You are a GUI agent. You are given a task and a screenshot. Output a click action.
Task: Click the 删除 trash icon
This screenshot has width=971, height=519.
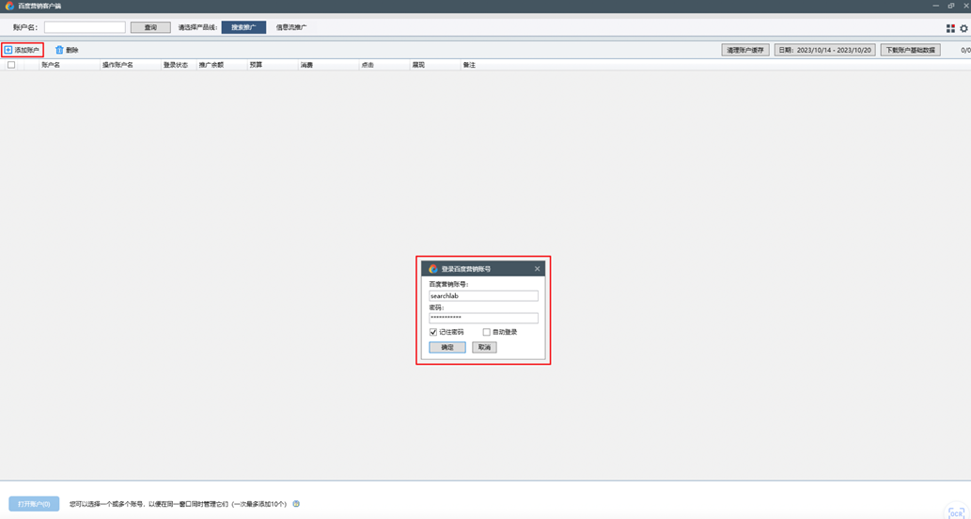coord(59,50)
